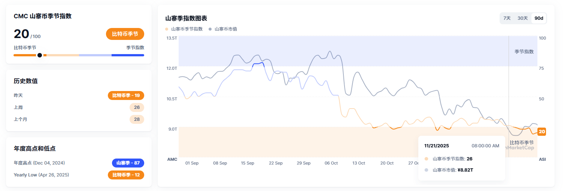
Task: Click the gray dot in the tooltip
Action: pos(426,170)
